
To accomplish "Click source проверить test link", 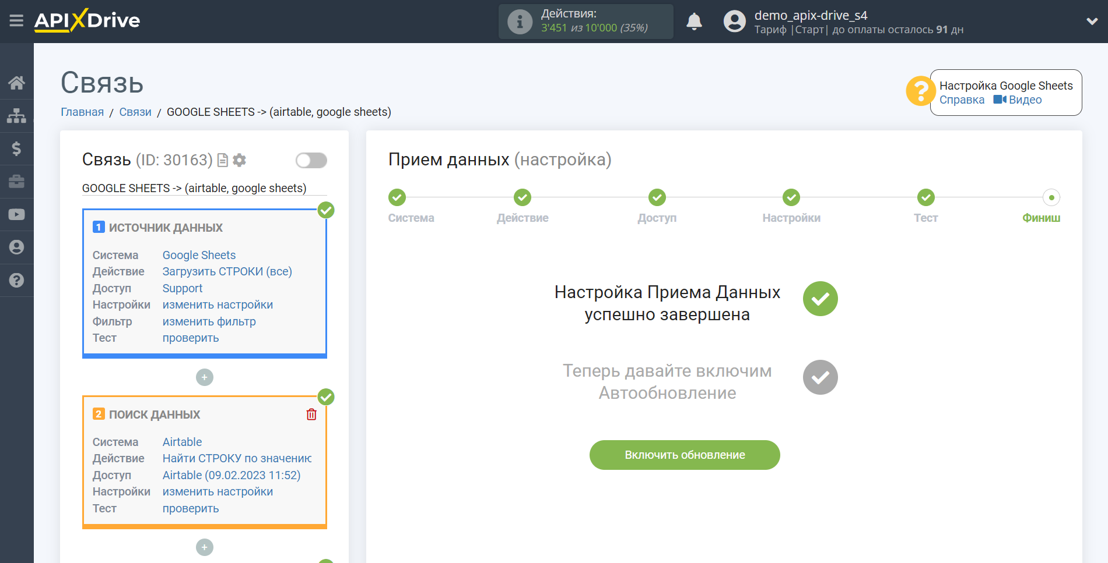I will pyautogui.click(x=190, y=338).
